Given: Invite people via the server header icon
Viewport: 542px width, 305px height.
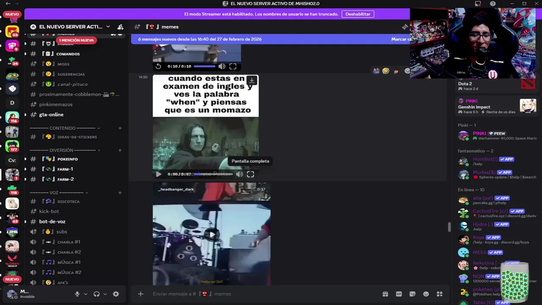Looking at the screenshot, I should click(x=120, y=27).
